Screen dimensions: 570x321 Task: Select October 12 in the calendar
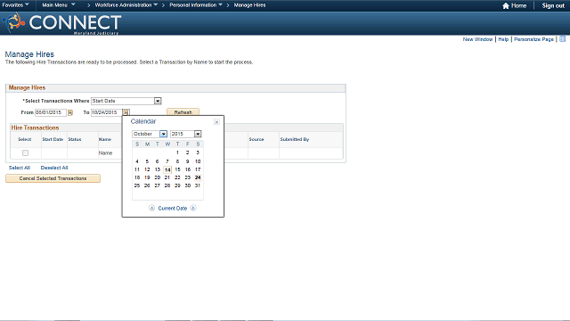pyautogui.click(x=147, y=169)
